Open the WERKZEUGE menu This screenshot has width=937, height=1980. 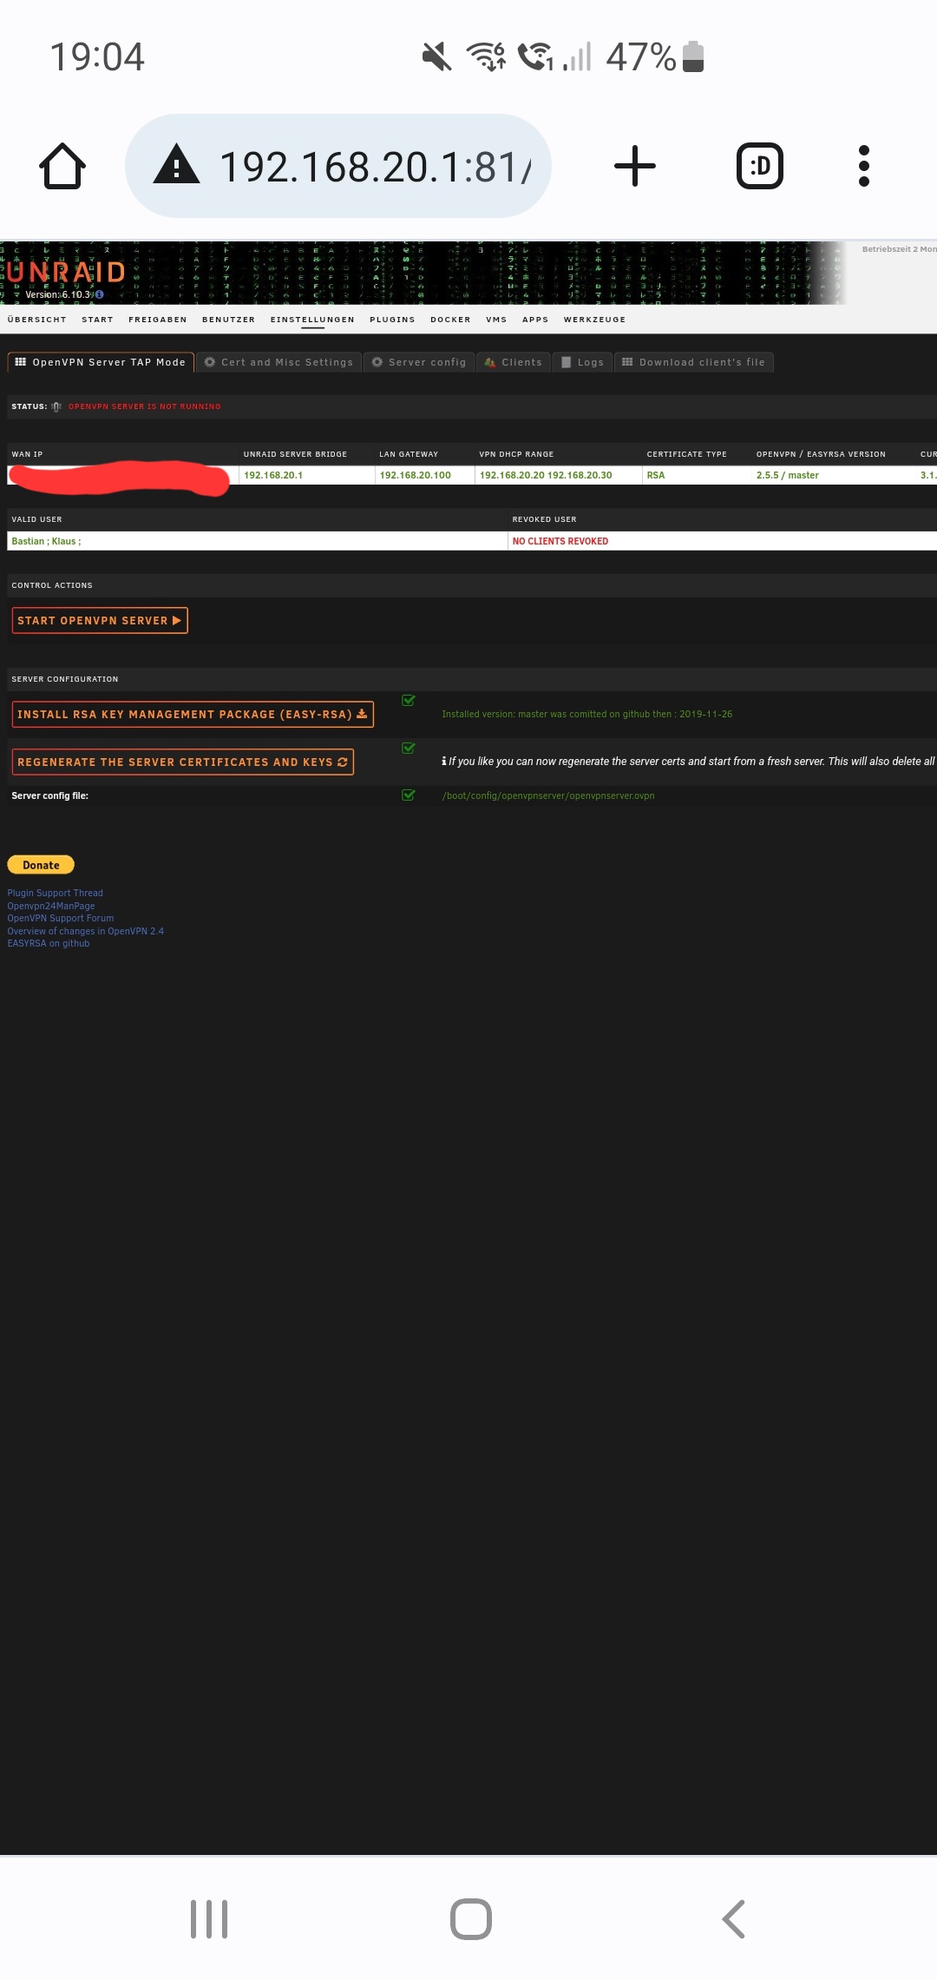click(x=594, y=320)
